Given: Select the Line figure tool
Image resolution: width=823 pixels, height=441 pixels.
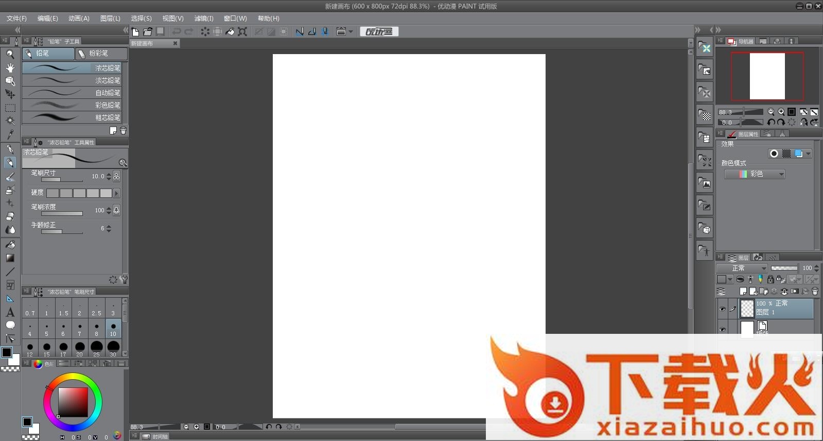Looking at the screenshot, I should click(x=10, y=272).
